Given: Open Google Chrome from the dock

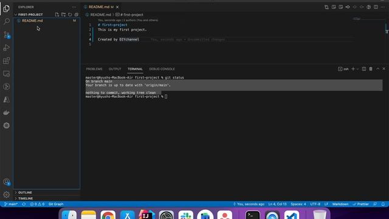Looking at the screenshot, I should pos(108,215).
